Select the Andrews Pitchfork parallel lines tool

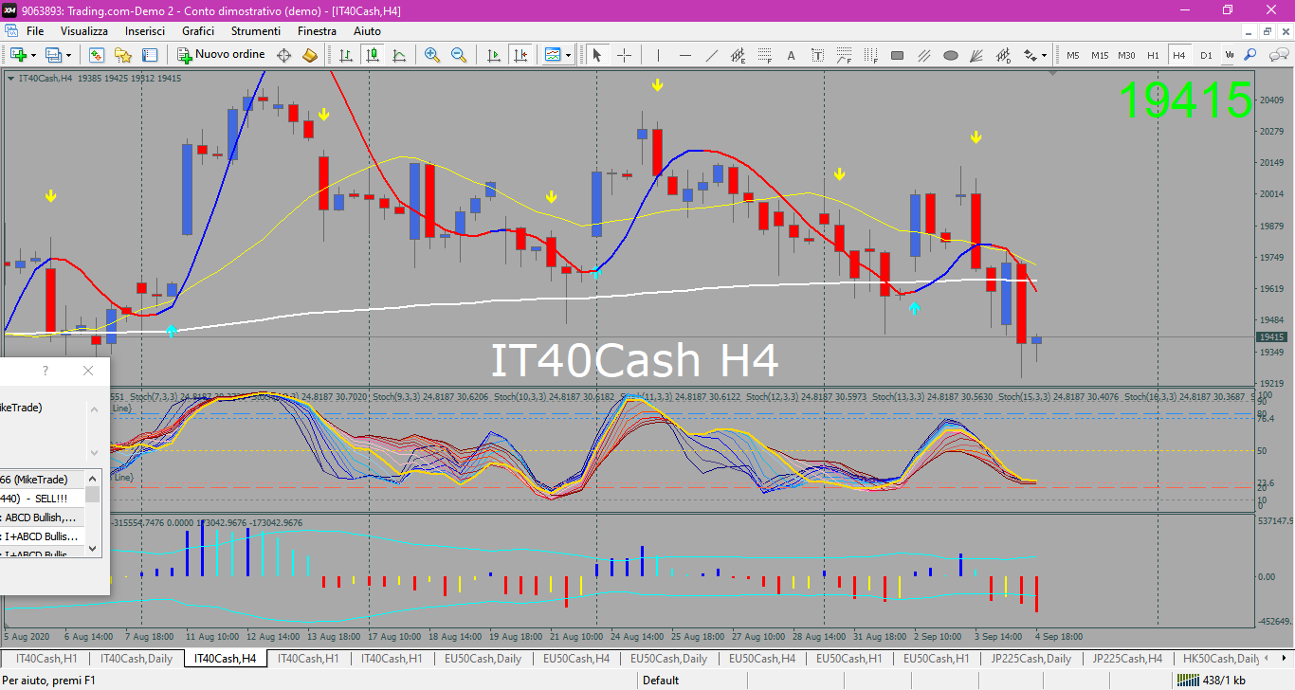coord(924,55)
